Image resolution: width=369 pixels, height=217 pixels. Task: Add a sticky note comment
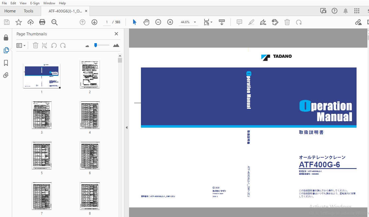239,22
